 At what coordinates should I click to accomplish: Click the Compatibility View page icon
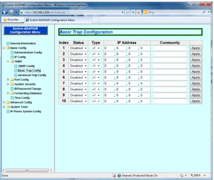(127, 13)
